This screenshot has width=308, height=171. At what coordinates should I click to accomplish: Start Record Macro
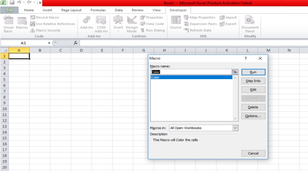point(45,17)
